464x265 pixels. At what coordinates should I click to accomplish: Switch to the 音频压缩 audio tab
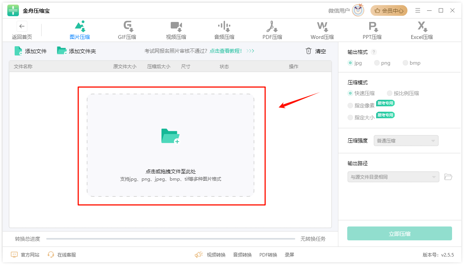point(224,30)
